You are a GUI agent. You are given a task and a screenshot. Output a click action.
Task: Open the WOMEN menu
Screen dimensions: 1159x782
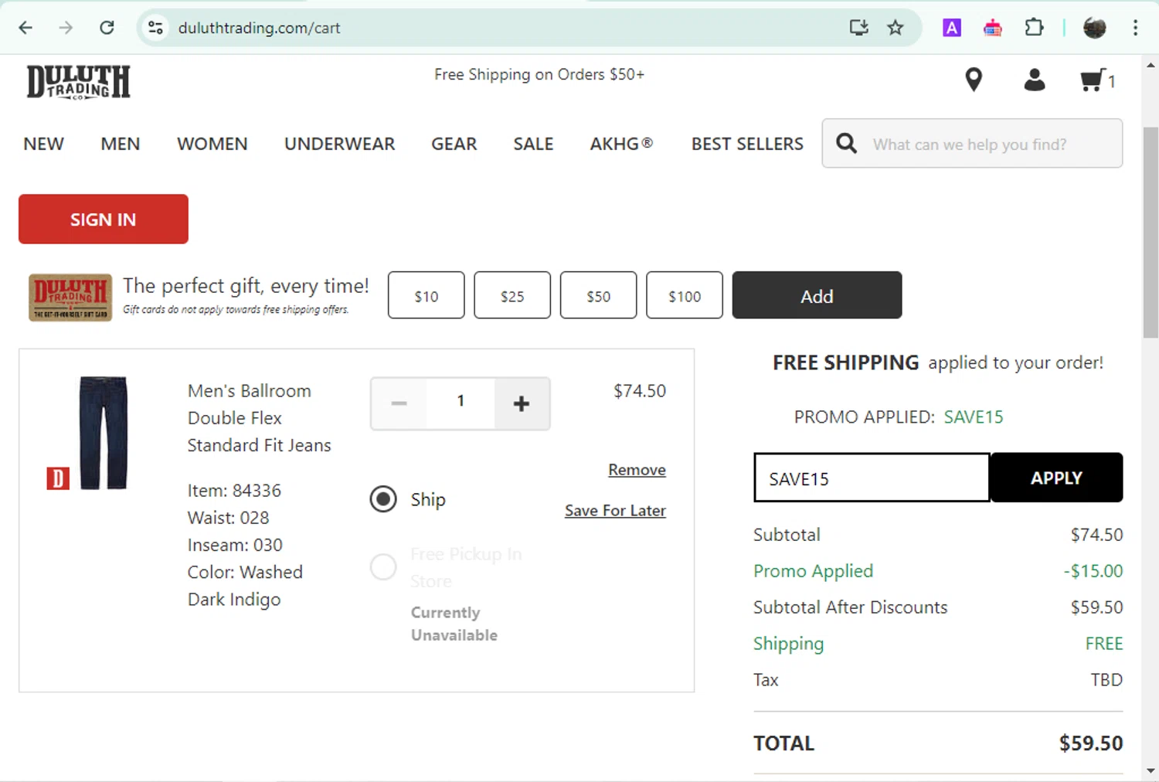[x=212, y=144]
